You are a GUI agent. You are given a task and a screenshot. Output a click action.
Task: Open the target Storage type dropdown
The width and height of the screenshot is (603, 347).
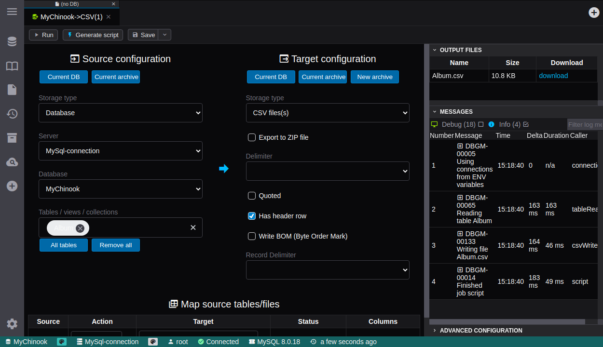pos(328,113)
